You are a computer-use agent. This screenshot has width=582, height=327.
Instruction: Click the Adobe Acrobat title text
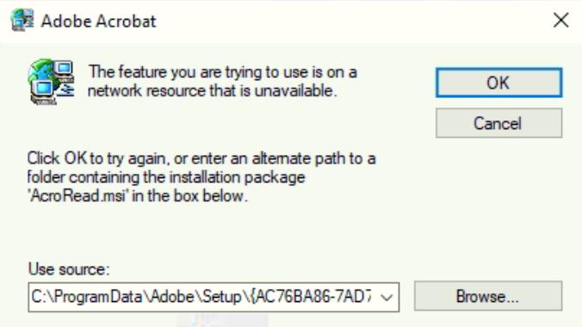point(98,21)
